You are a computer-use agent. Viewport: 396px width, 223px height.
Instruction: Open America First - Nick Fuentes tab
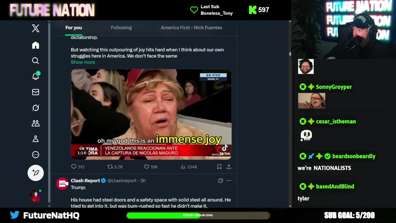(192, 28)
